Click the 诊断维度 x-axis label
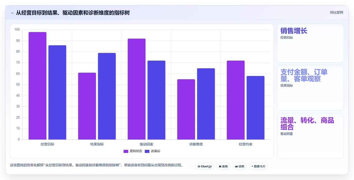Viewport: 354px width, 180px height. click(196, 144)
